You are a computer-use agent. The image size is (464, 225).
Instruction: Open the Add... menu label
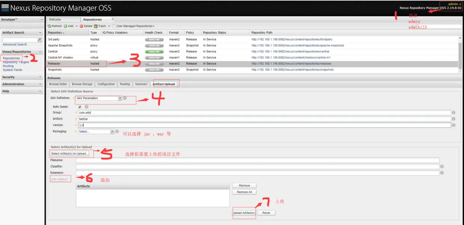[72, 26]
